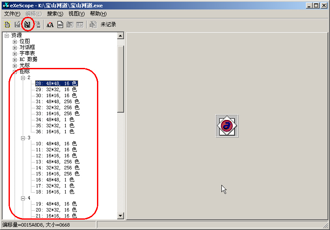Image resolution: width=330 pixels, height=230 pixels.
Task: Collapse icon group 2 node
Action: click(23, 78)
